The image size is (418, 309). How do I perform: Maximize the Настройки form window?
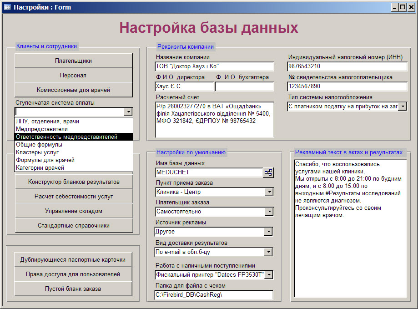click(403, 7)
